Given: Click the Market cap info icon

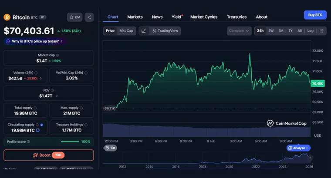Looking at the screenshot, I should (x=57, y=55).
